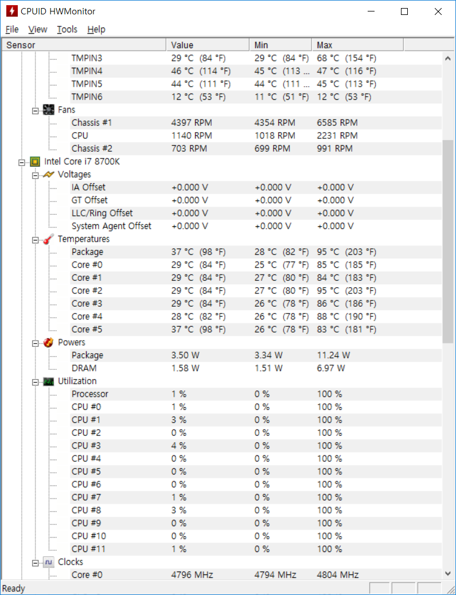456x595 pixels.
Task: Open the Tools menu
Action: pyautogui.click(x=67, y=29)
